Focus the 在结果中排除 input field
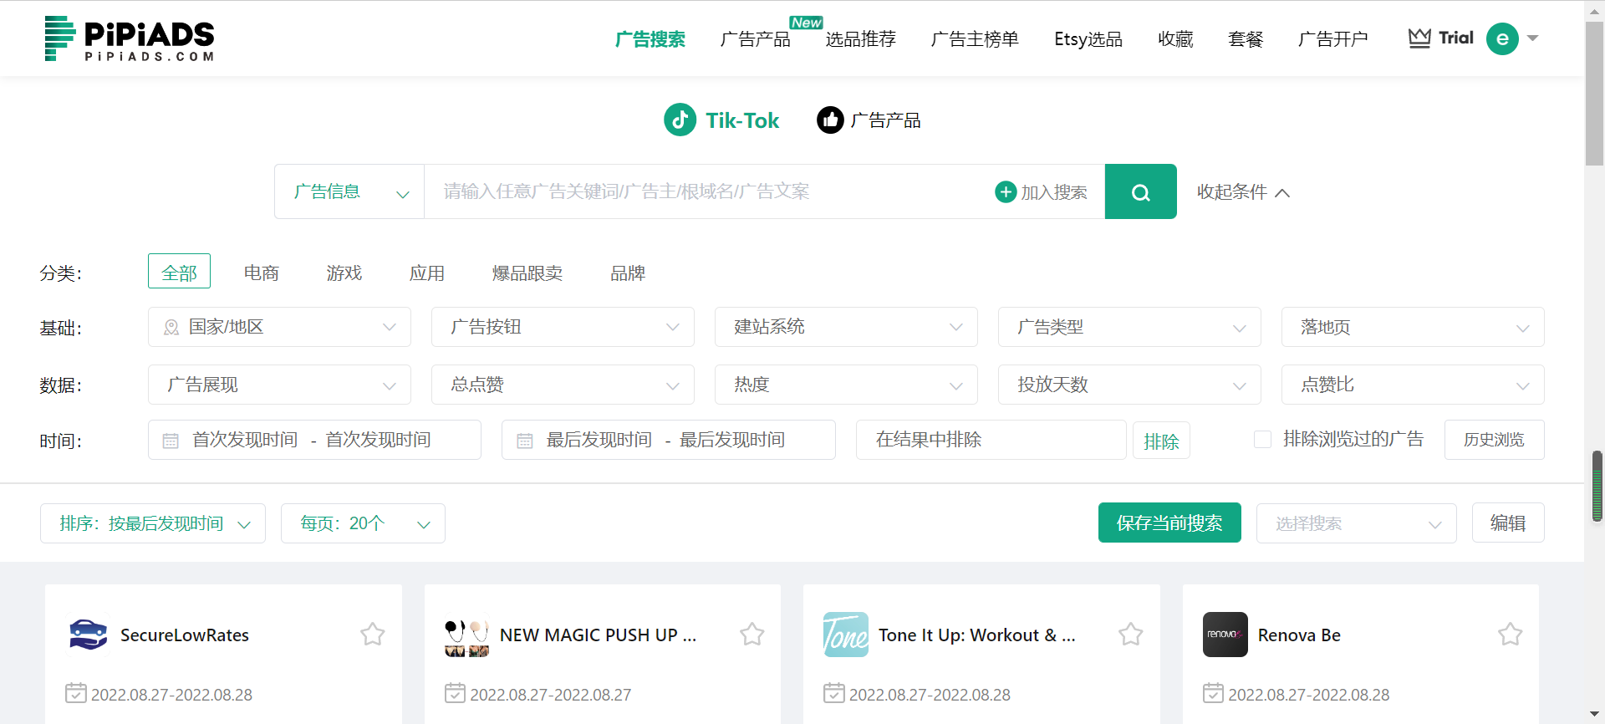 pyautogui.click(x=991, y=440)
